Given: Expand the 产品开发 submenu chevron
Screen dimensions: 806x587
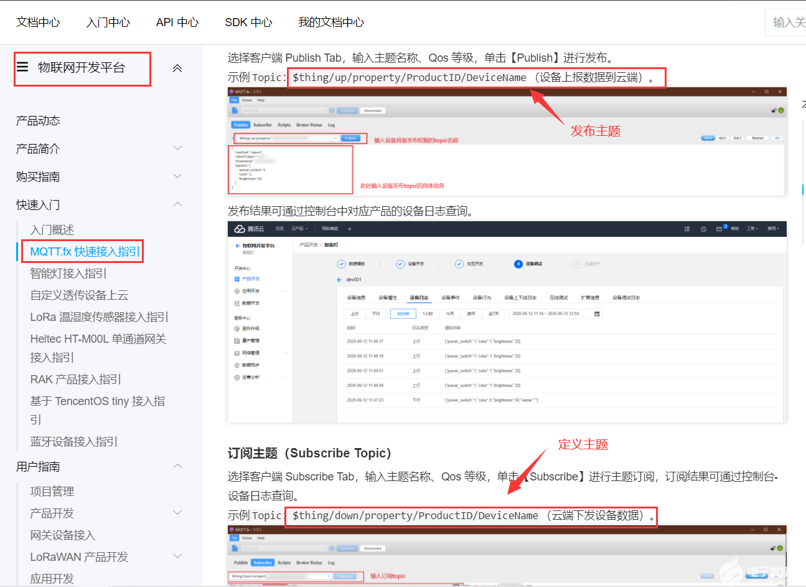Looking at the screenshot, I should point(177,513).
